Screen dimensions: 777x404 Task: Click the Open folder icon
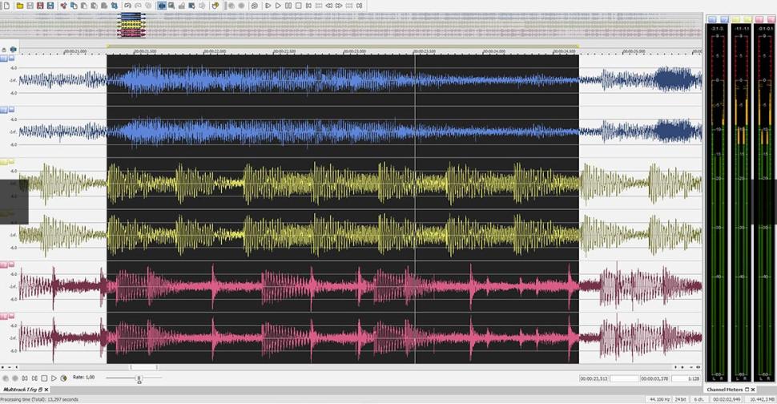(19, 6)
